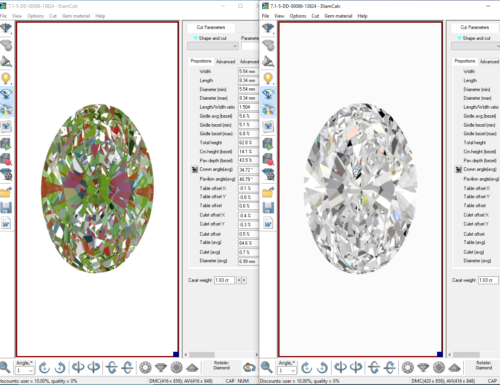Open the Cut menu in right window
This screenshot has width=500, height=385.
[315, 16]
